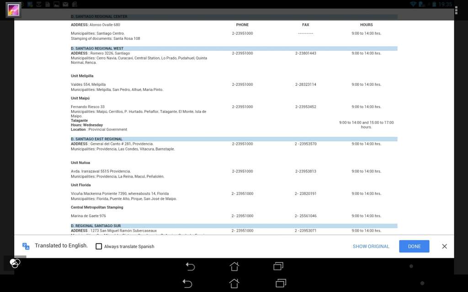Viewport: 468px width, 292px height.
Task: Select 'Marina de Gaete 976' address
Action: [88, 216]
